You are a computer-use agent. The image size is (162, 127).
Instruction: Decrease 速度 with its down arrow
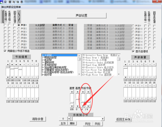pos(72,106)
